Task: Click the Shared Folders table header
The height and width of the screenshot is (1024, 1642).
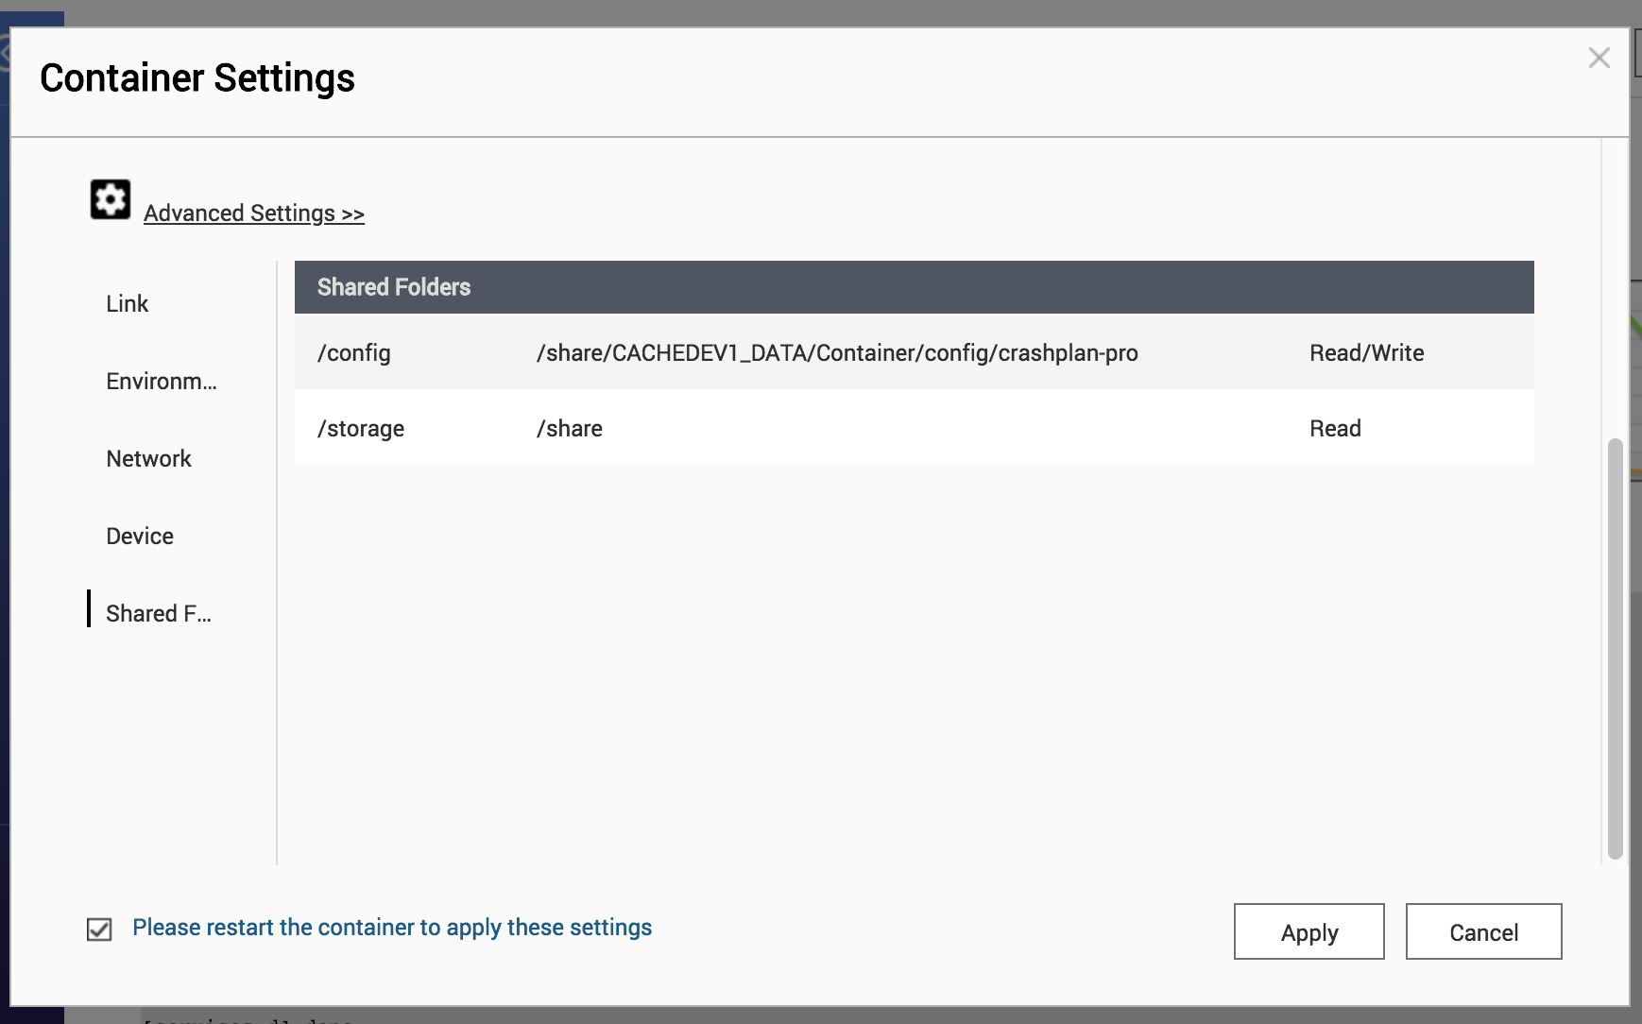Action: [x=394, y=287]
